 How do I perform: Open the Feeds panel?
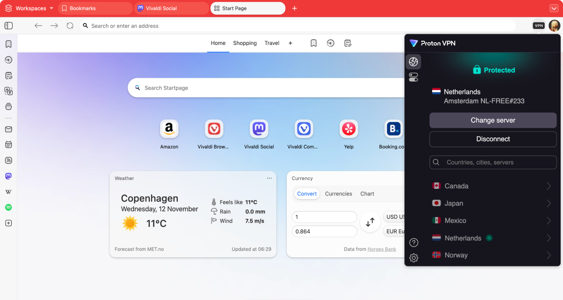[8, 160]
